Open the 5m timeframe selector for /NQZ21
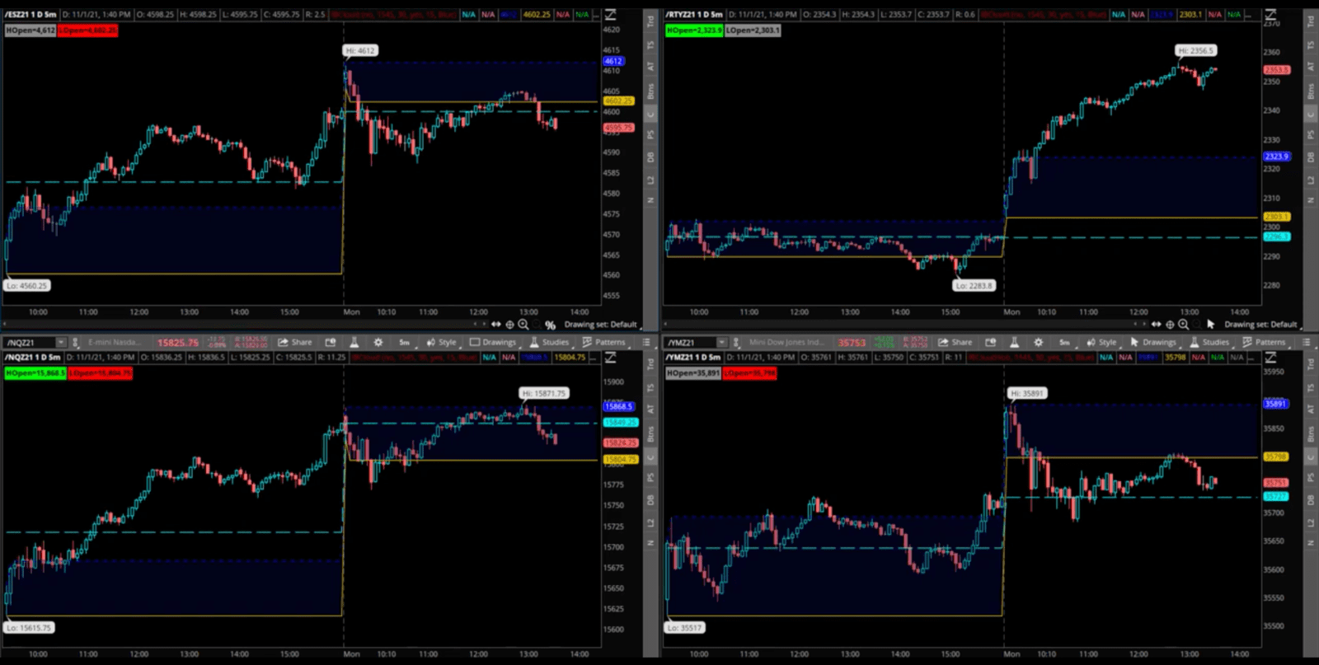The height and width of the screenshot is (665, 1319). (x=404, y=342)
